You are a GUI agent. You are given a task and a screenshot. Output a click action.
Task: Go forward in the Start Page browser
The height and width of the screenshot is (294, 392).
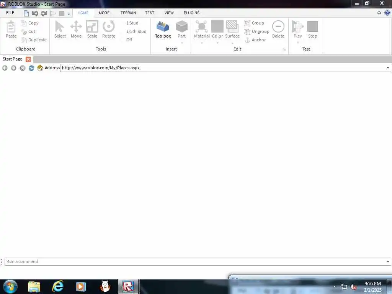13,68
